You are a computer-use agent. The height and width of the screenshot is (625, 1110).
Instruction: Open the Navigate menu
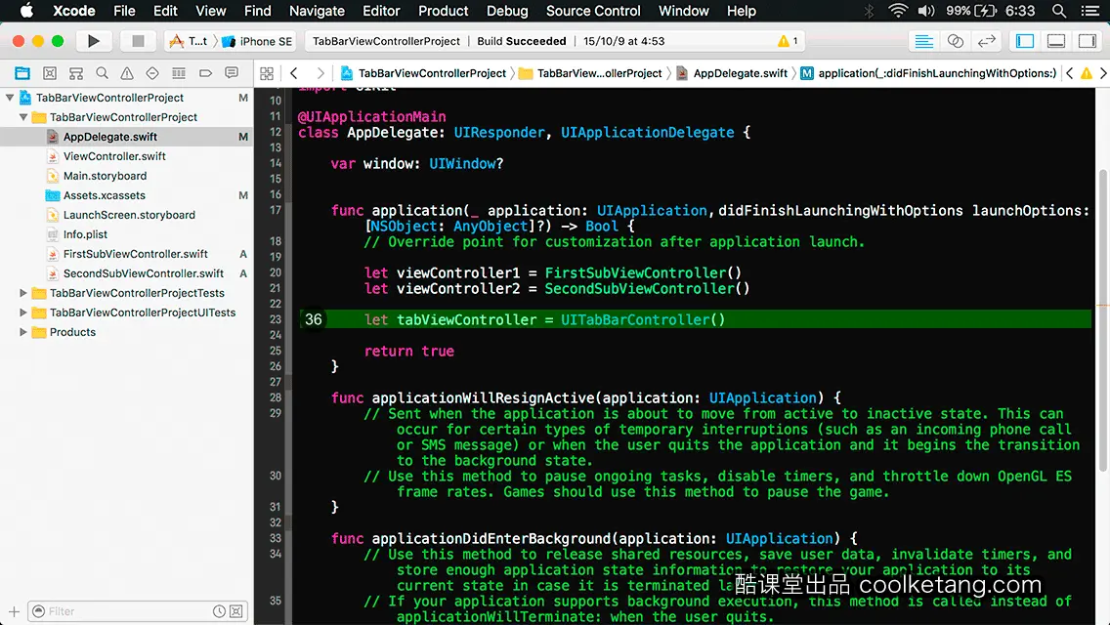317,11
